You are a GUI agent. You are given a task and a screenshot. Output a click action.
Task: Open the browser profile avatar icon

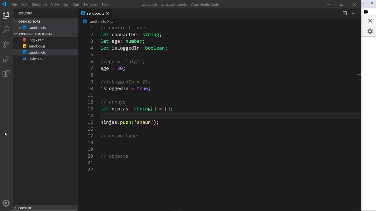pos(366,12)
